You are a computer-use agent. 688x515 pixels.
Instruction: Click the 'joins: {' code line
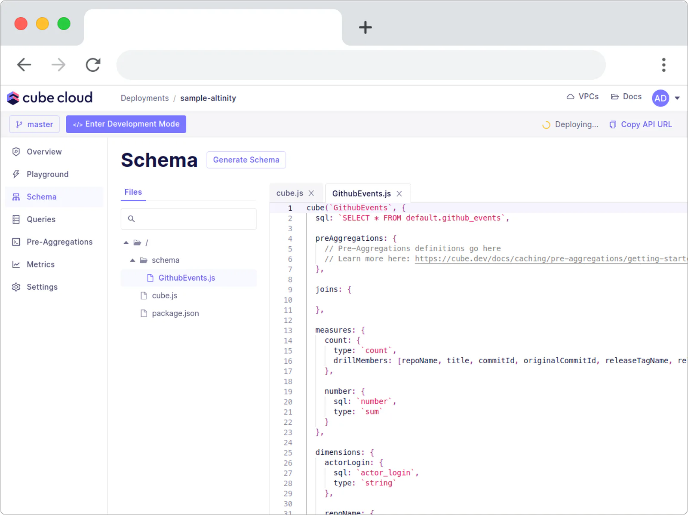tap(333, 289)
